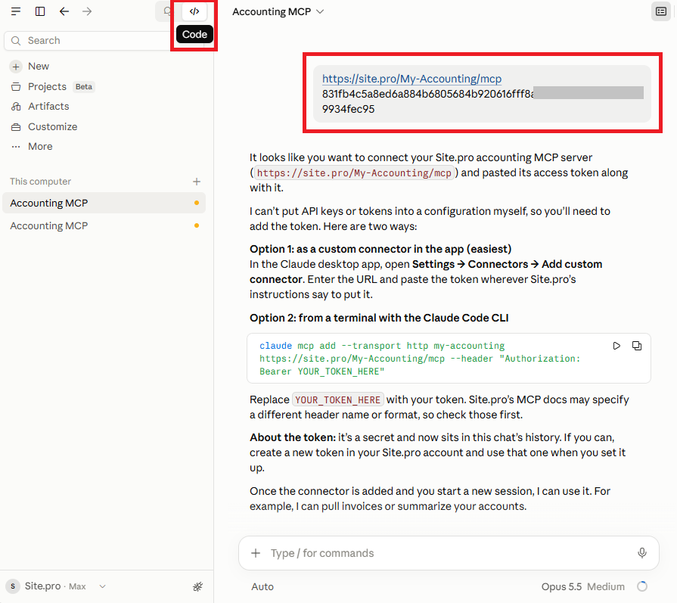Image resolution: width=677 pixels, height=603 pixels.
Task: Focus the 'Type / for commands' input
Action: click(449, 553)
